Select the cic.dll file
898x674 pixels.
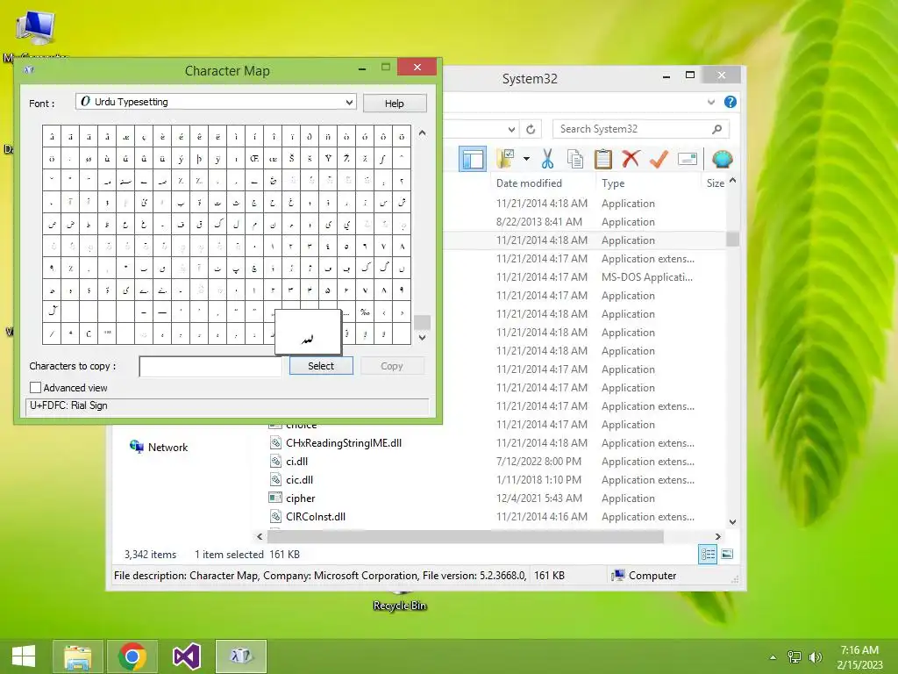point(300,480)
